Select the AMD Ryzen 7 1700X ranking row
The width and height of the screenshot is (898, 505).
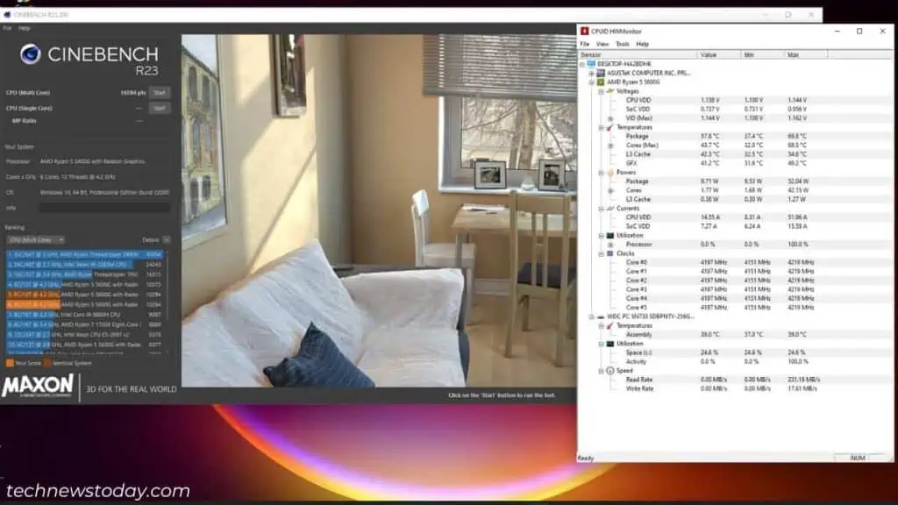point(85,324)
